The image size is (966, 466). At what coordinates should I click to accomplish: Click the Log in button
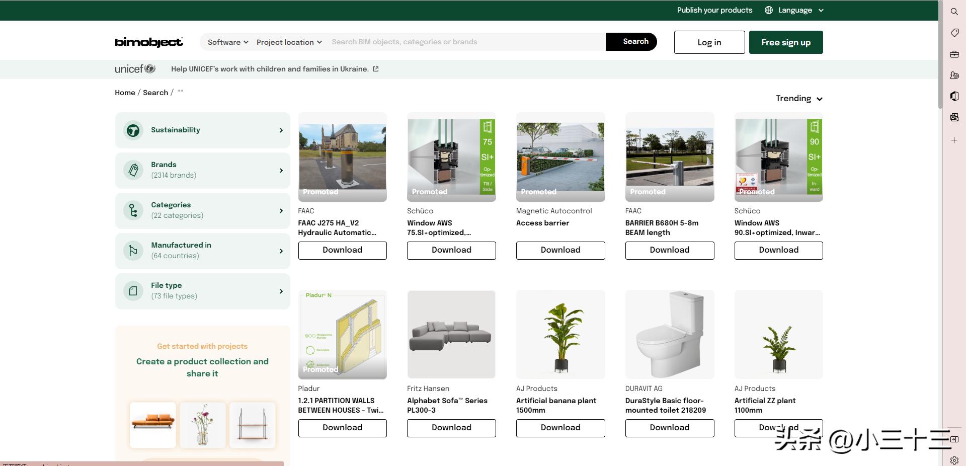[709, 42]
